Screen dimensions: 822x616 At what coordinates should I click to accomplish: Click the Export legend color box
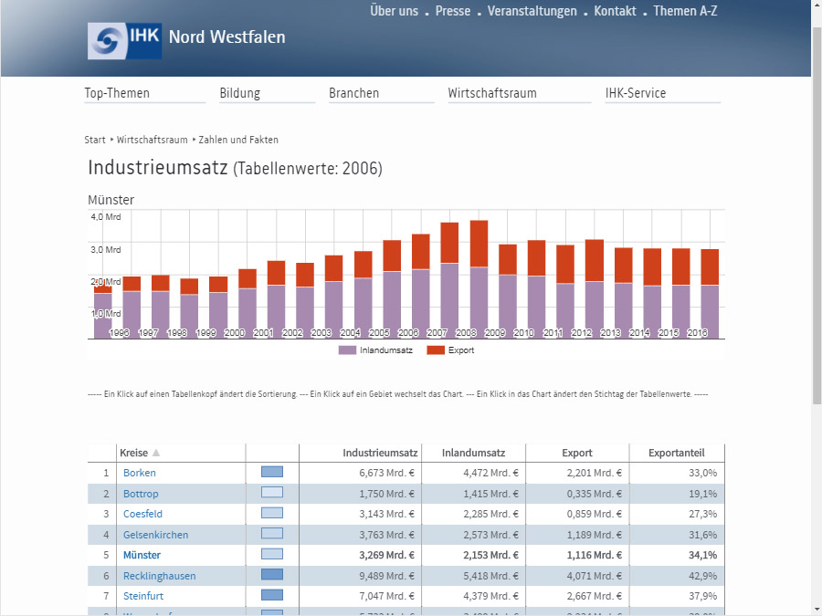435,350
